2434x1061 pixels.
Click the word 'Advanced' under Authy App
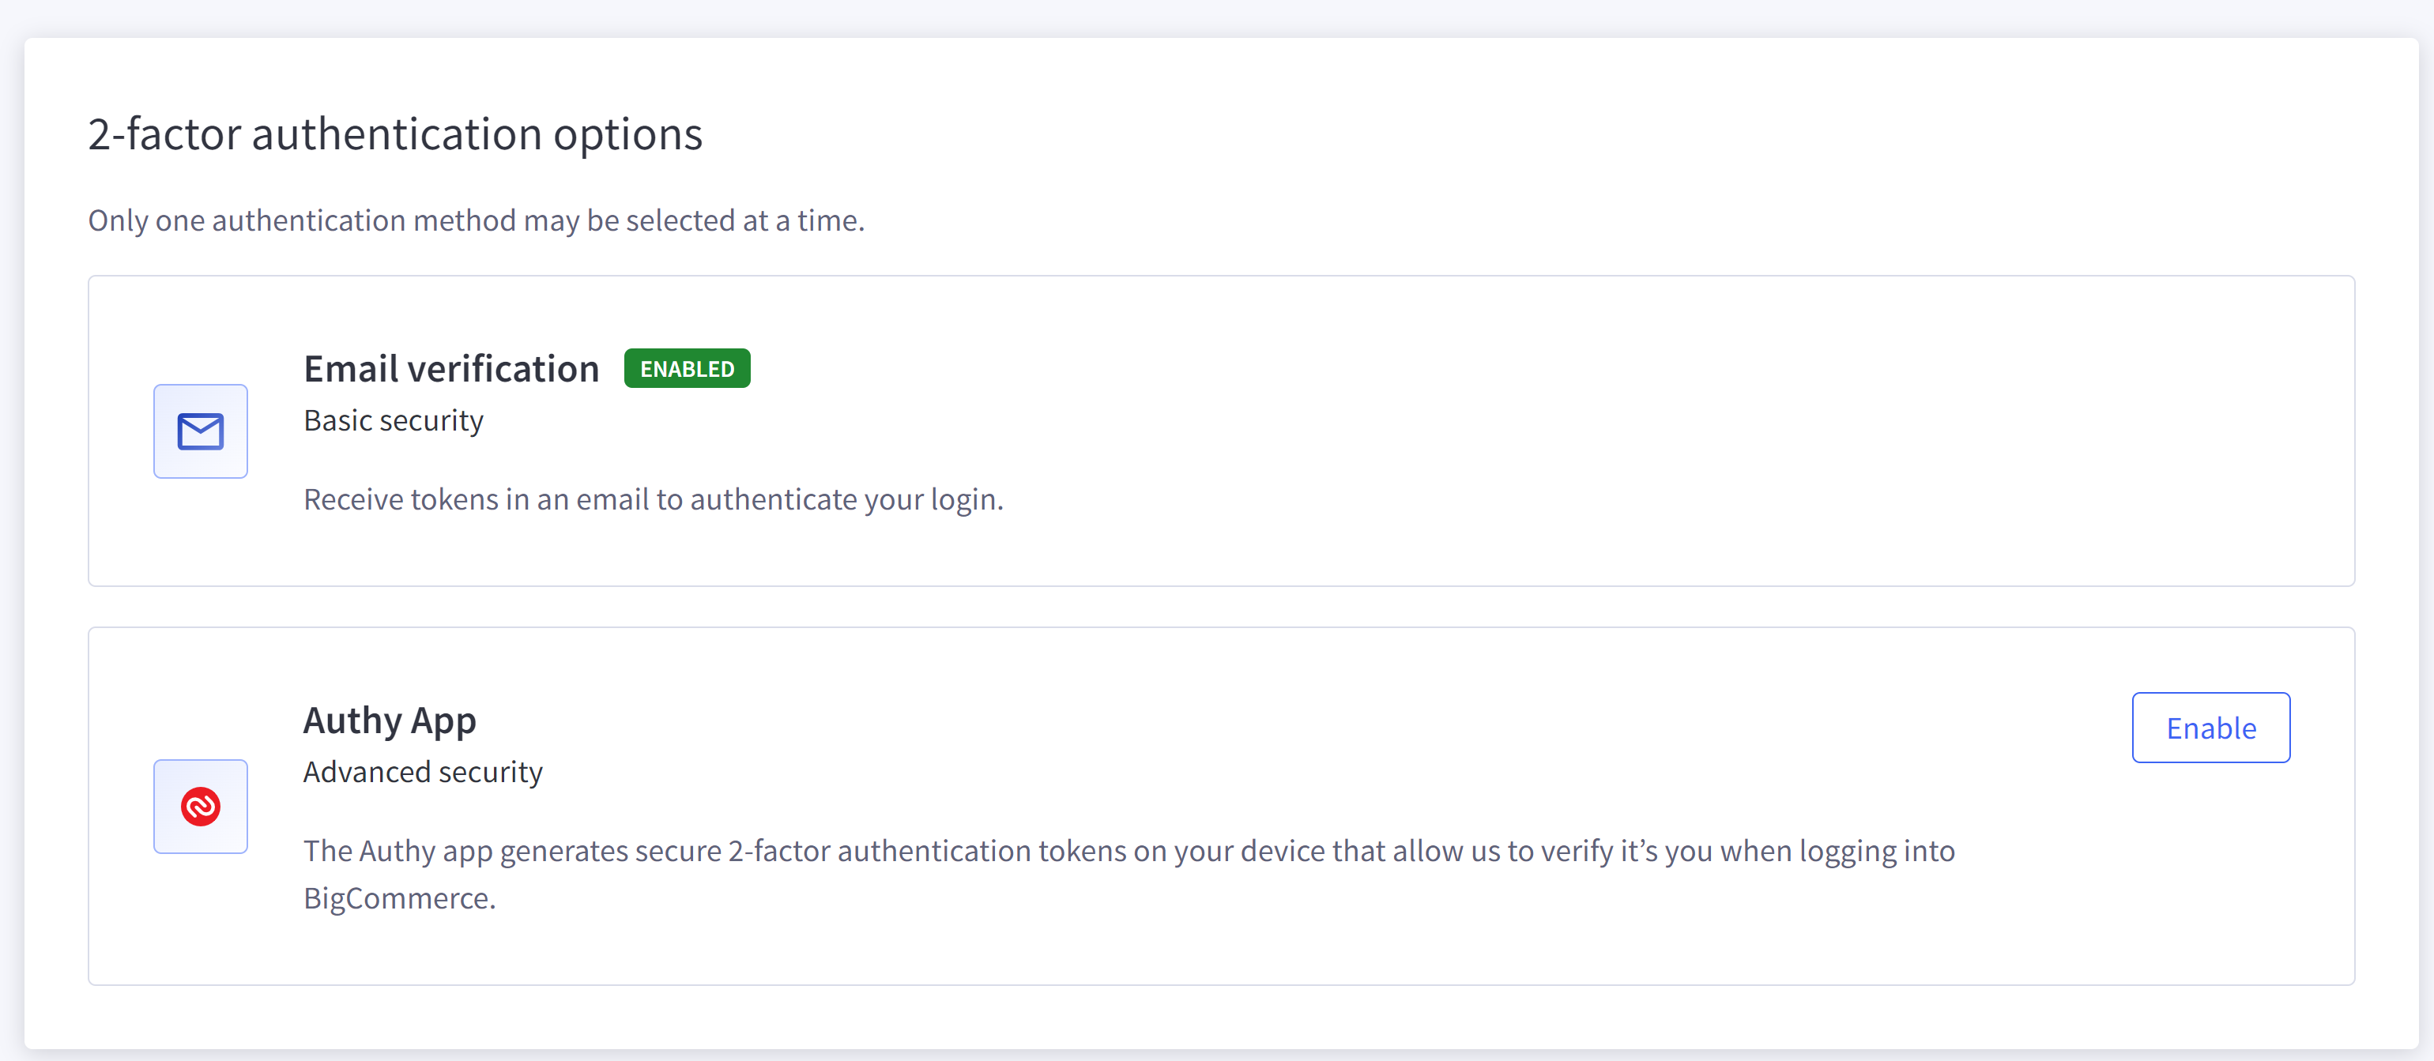[367, 773]
